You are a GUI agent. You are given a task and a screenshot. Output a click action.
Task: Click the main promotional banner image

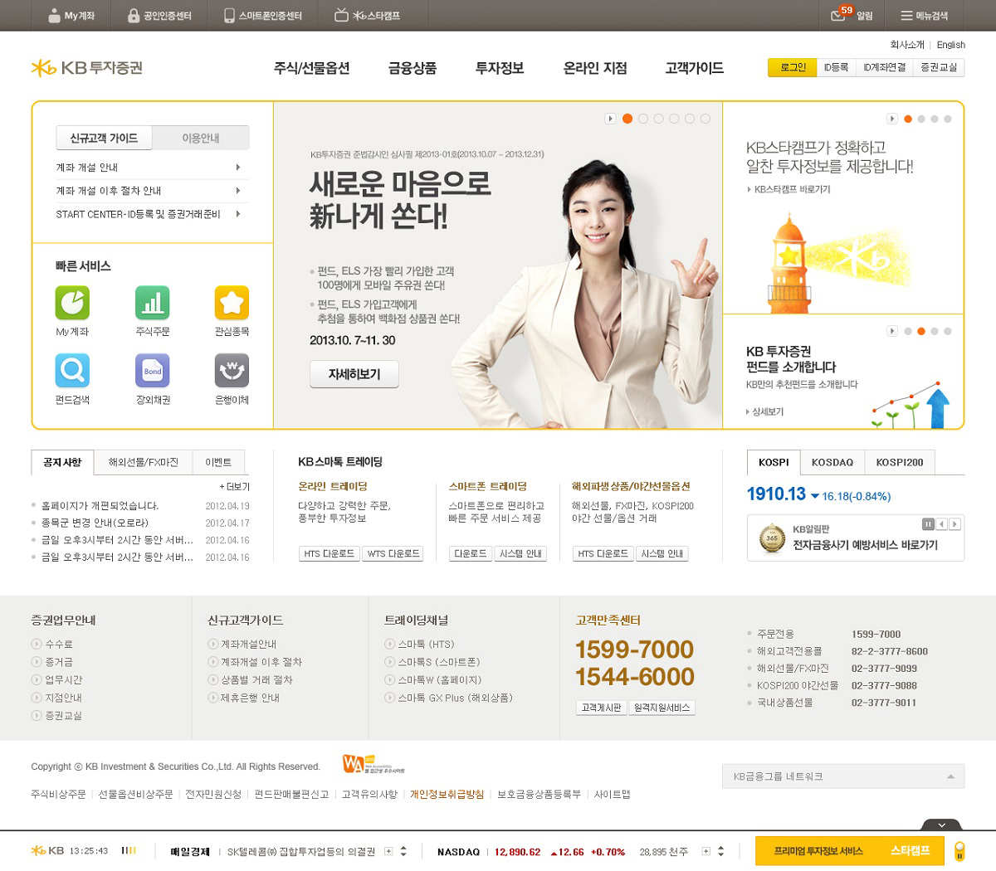(x=498, y=265)
